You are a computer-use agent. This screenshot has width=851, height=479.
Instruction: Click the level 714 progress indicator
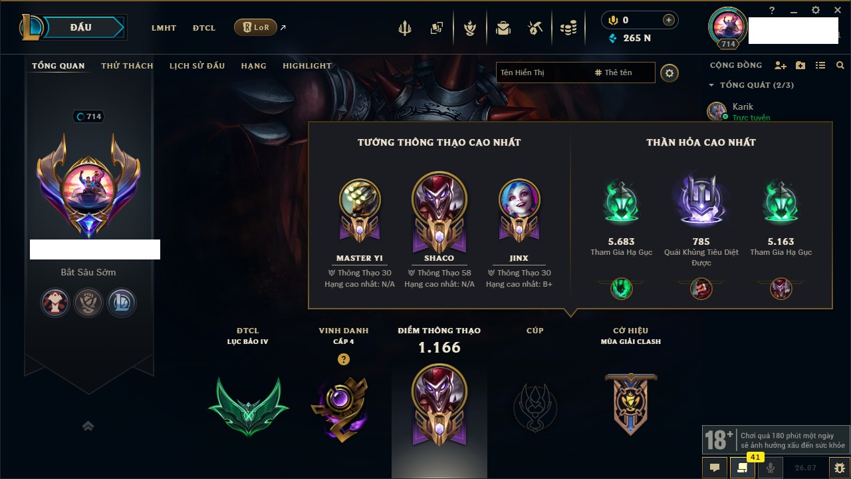coord(89,116)
